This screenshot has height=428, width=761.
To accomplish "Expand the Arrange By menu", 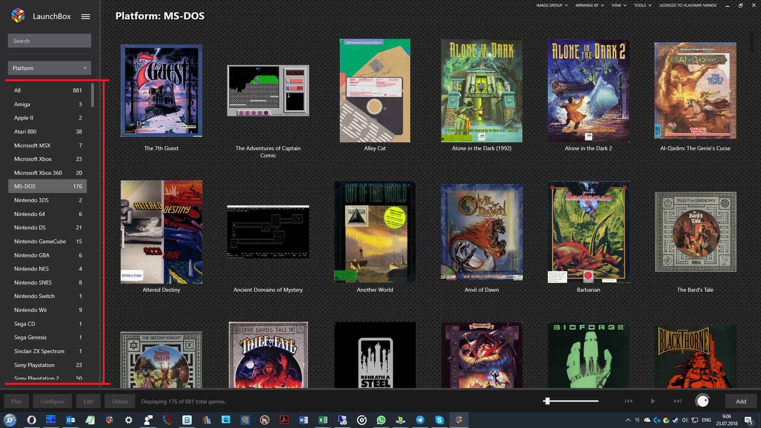I will [x=590, y=6].
